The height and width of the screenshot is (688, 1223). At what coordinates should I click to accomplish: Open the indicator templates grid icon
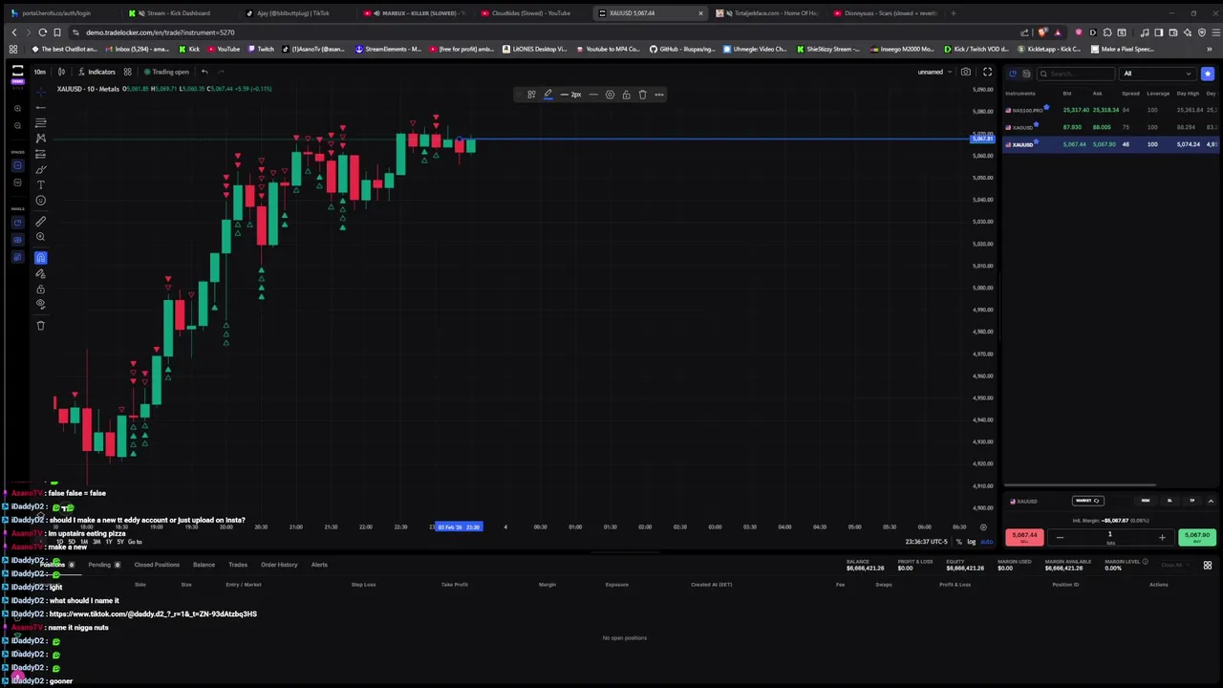[127, 72]
